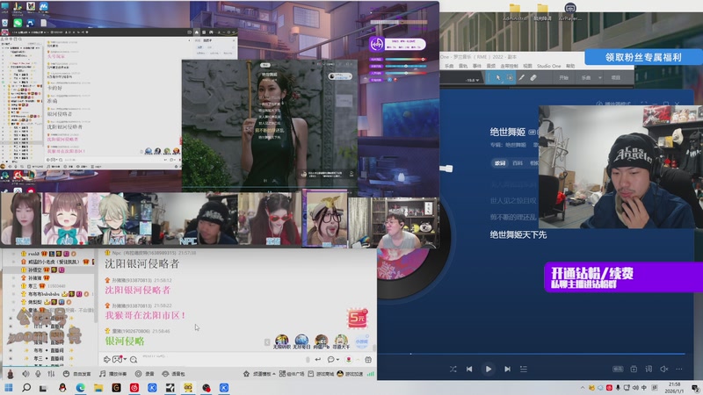Image resolution: width=703 pixels, height=395 pixels.
Task: Click chat message 我猴哥在沈阳市区!
Action: coord(145,315)
